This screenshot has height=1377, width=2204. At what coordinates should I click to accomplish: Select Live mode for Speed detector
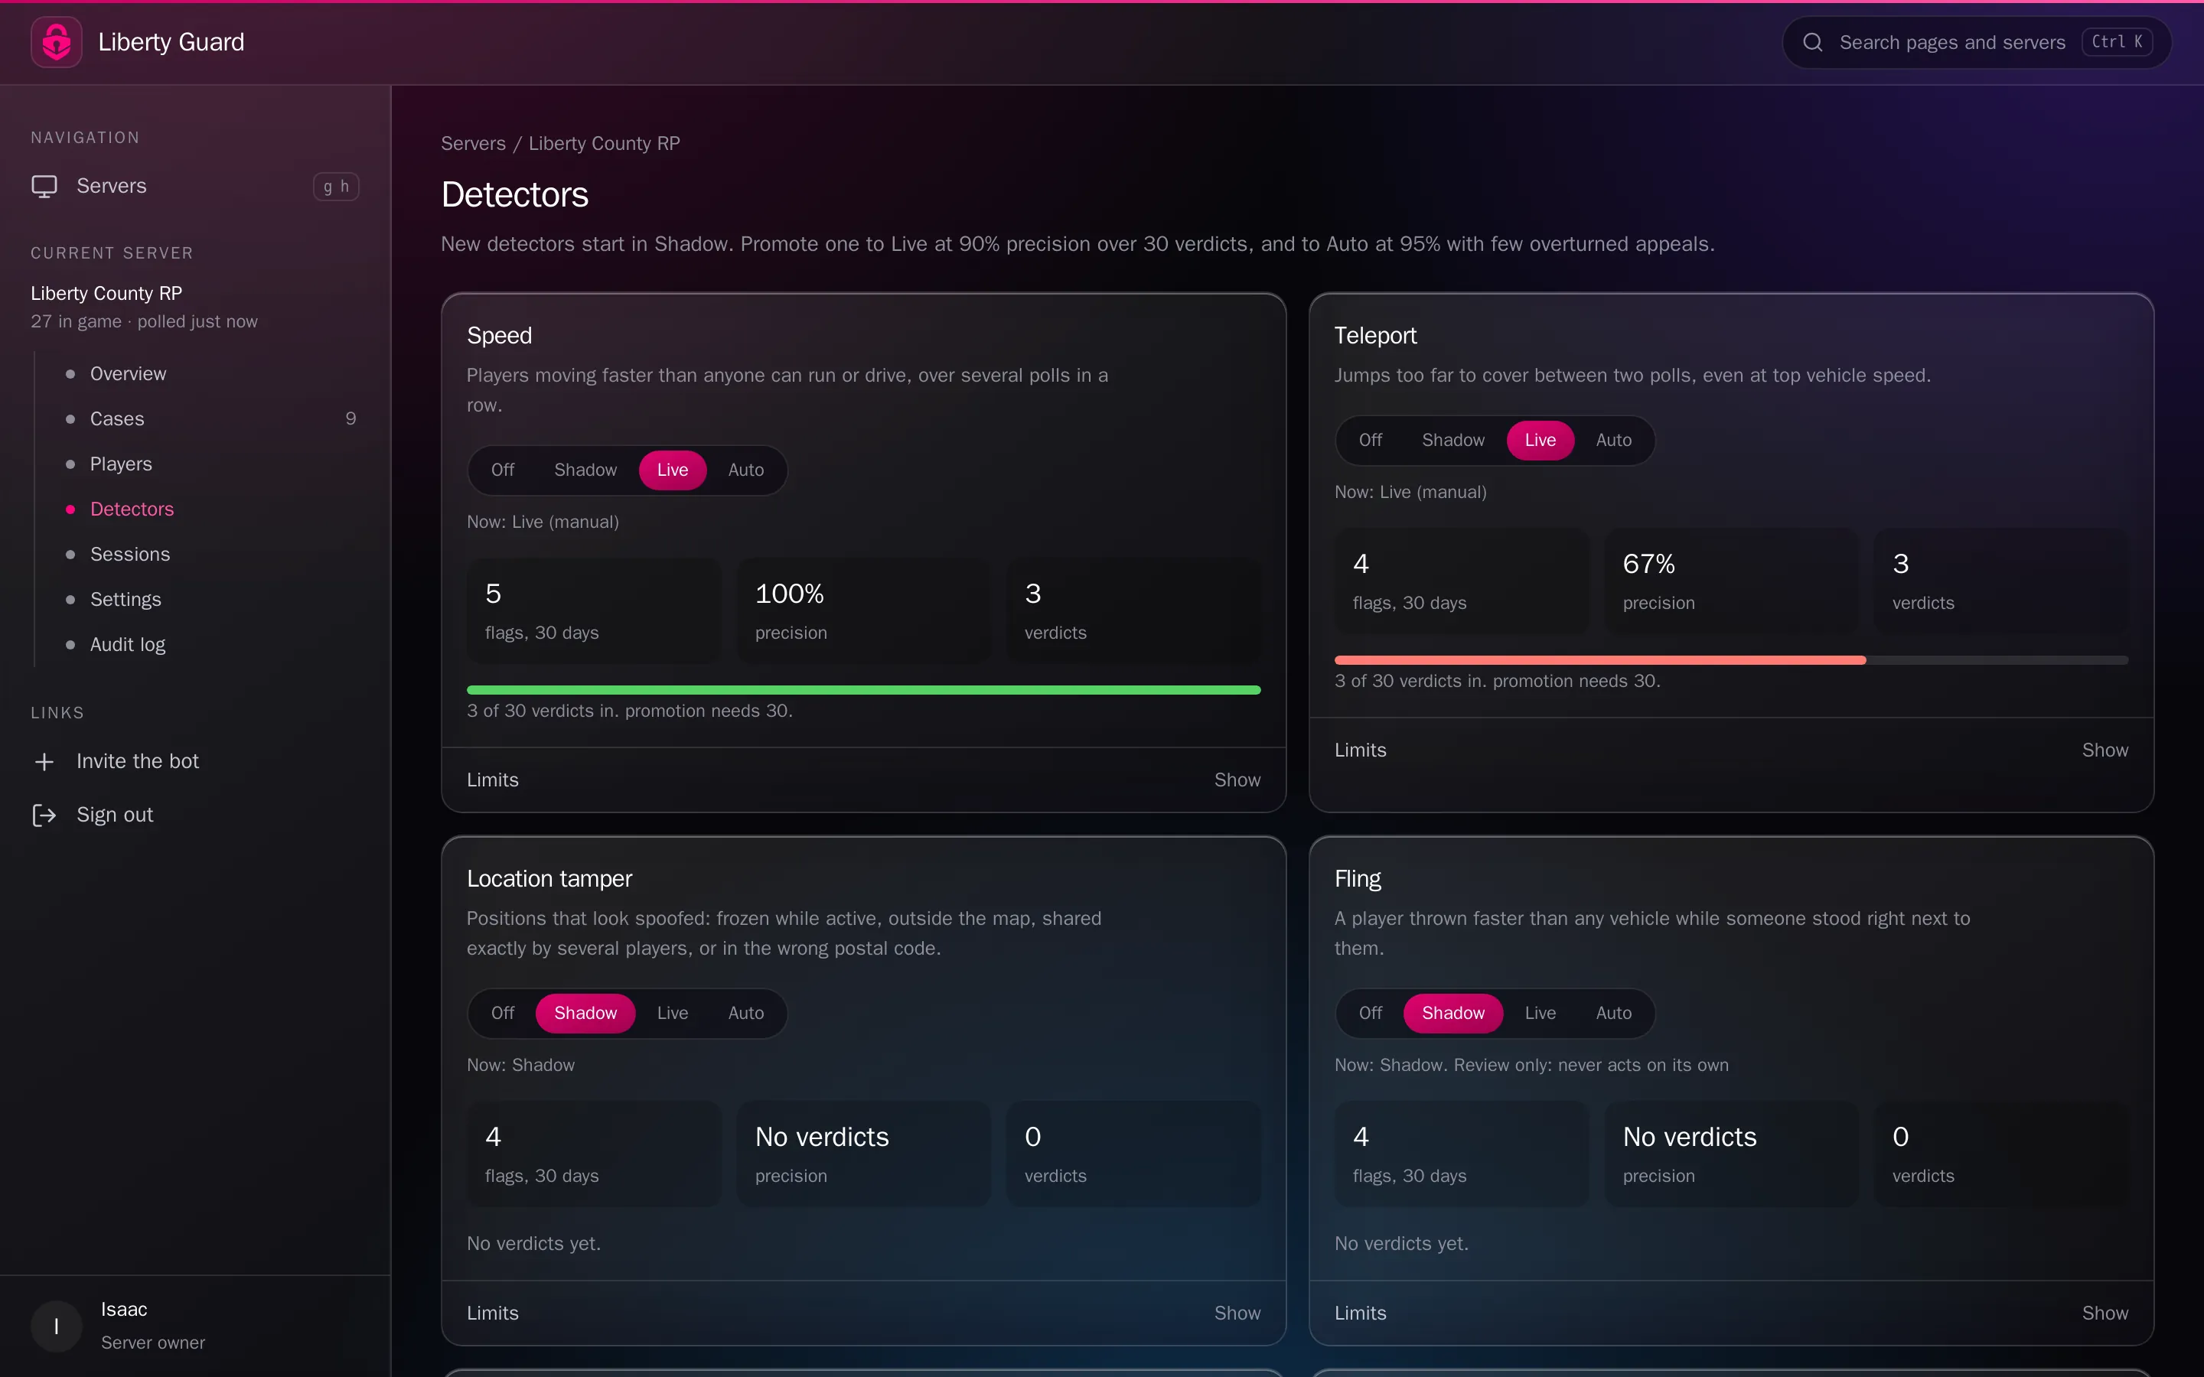673,470
